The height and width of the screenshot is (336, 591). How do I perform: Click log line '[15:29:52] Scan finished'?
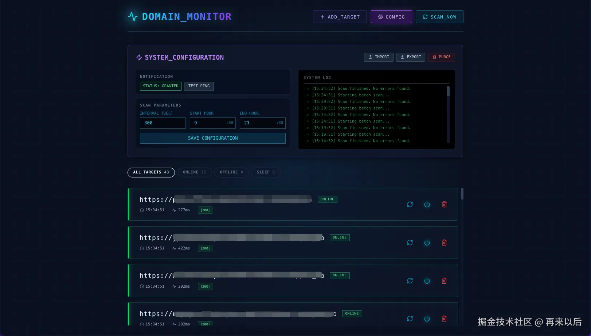point(361,102)
